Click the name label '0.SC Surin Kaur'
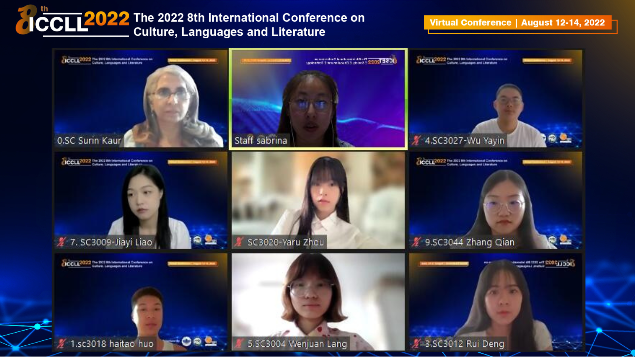The image size is (635, 357). click(x=89, y=141)
